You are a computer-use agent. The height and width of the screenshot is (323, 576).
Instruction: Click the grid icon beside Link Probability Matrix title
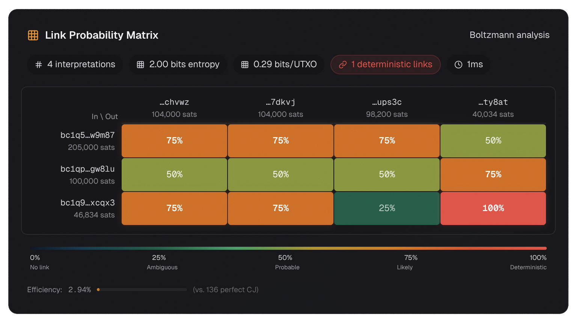click(x=33, y=35)
